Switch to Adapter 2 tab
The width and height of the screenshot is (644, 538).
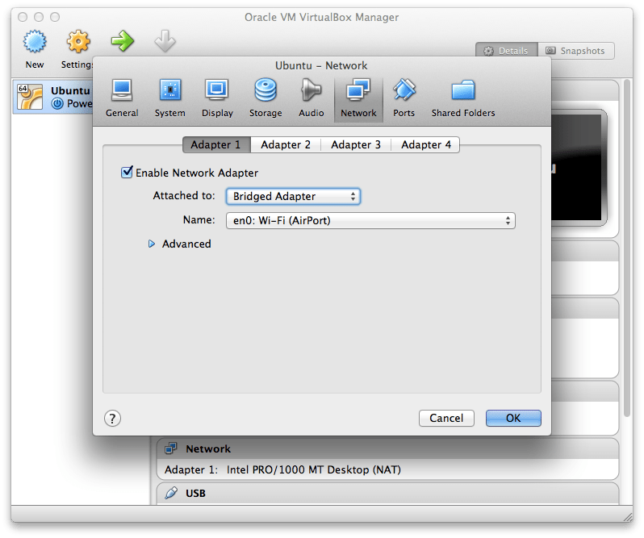coord(286,145)
